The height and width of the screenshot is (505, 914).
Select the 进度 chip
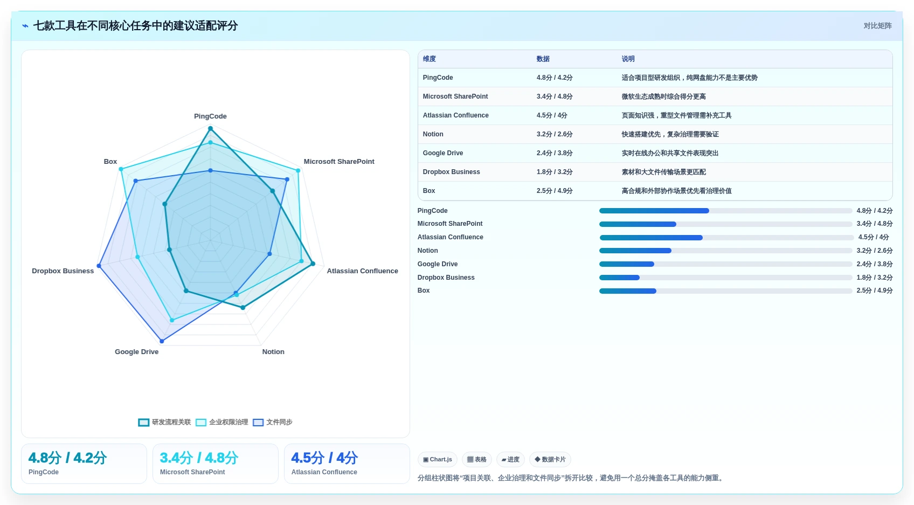(510, 460)
